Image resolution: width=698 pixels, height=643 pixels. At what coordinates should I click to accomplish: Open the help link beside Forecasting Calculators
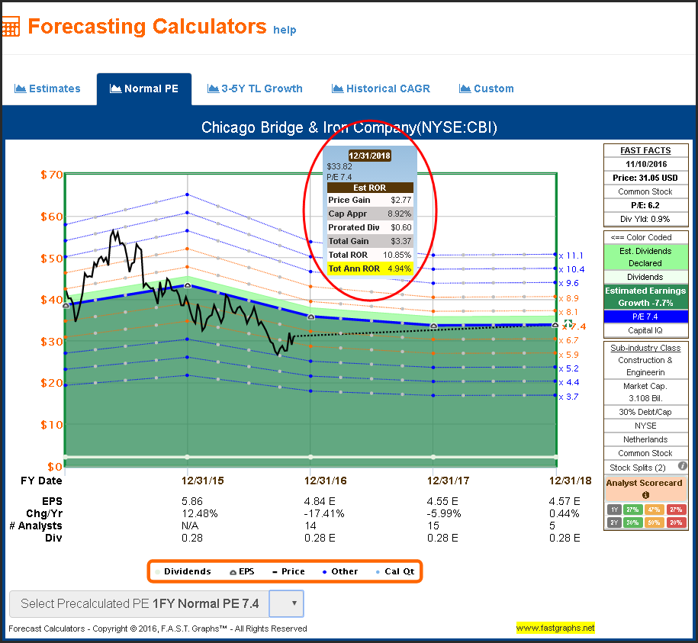(285, 30)
